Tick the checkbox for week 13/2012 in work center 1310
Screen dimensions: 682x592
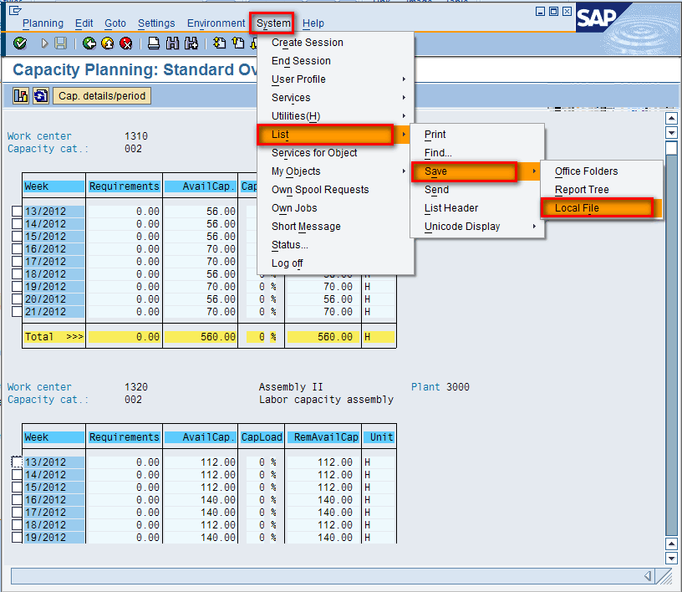click(x=18, y=212)
